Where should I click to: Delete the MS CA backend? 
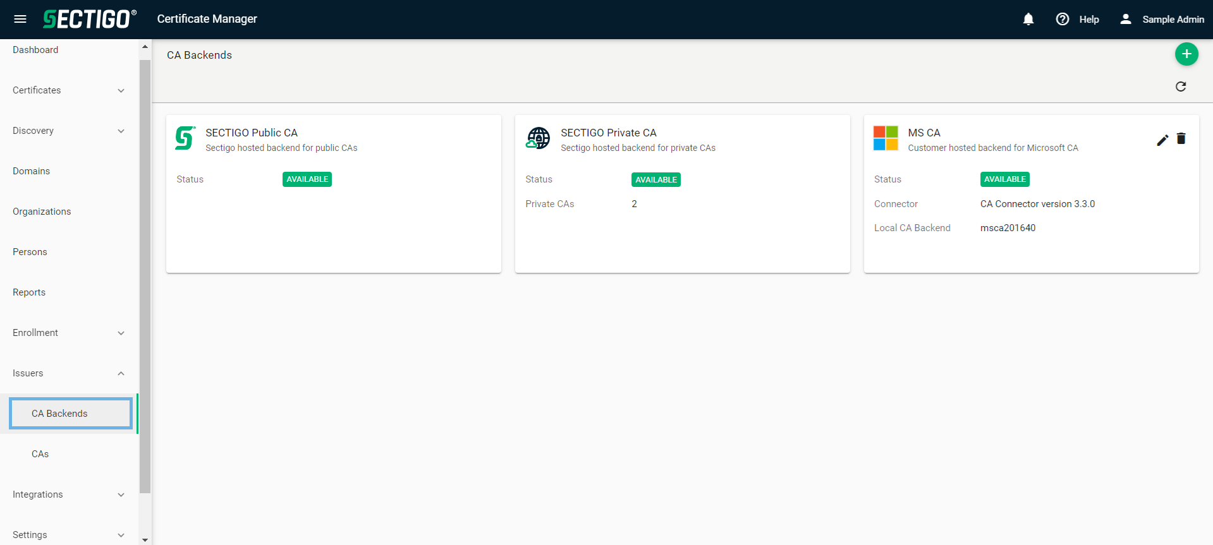[x=1181, y=139]
